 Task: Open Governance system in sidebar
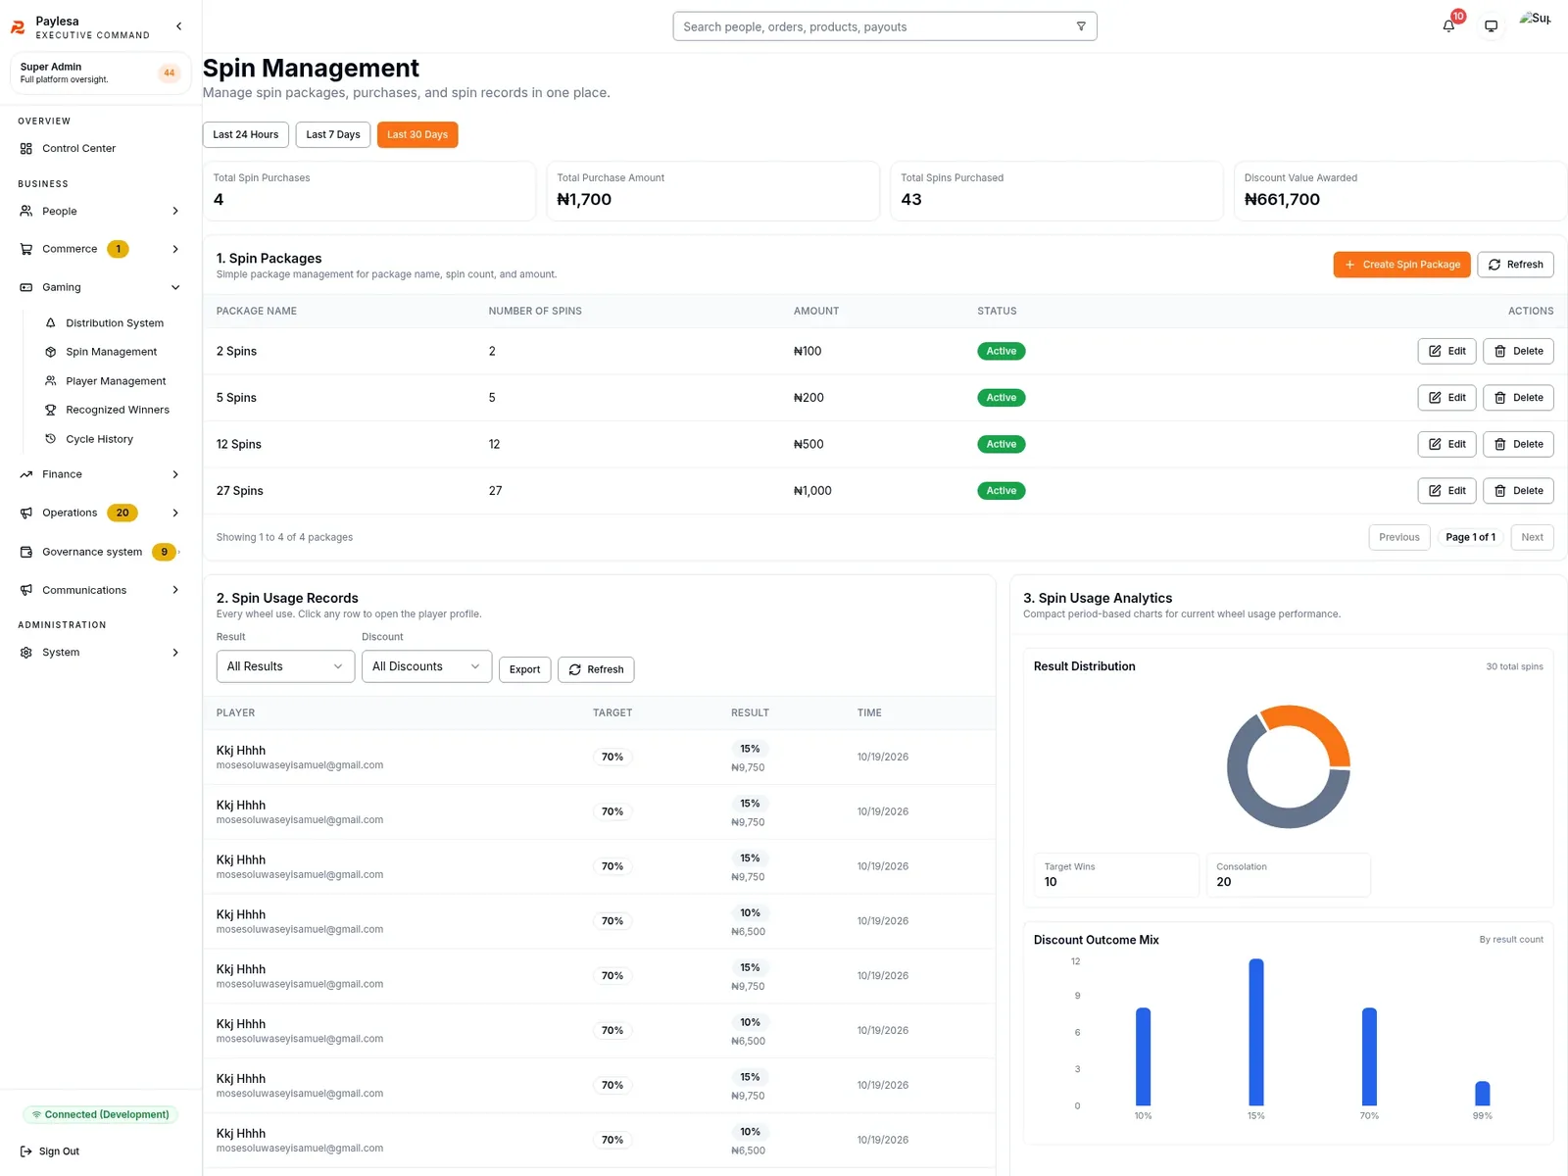click(100, 552)
